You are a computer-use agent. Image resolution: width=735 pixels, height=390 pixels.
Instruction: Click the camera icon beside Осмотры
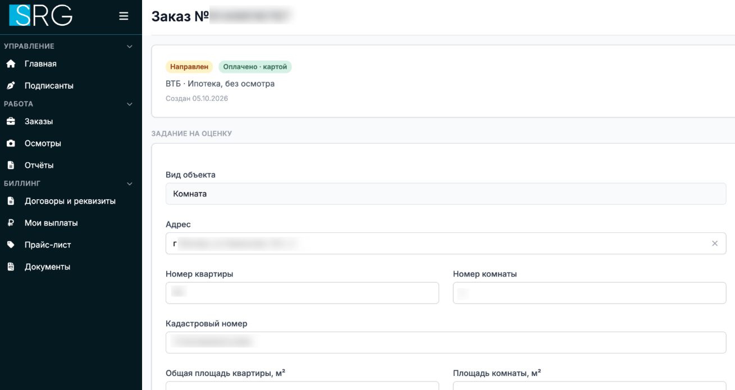pyautogui.click(x=11, y=143)
